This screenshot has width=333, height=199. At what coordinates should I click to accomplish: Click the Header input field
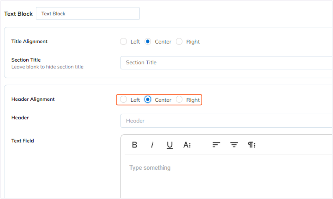click(x=226, y=121)
